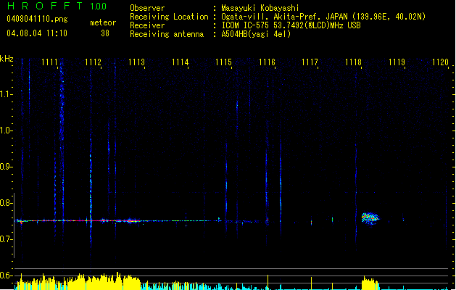Click the 1117 time axis marker
Viewport: 456px width, 290px height.
(x=310, y=62)
